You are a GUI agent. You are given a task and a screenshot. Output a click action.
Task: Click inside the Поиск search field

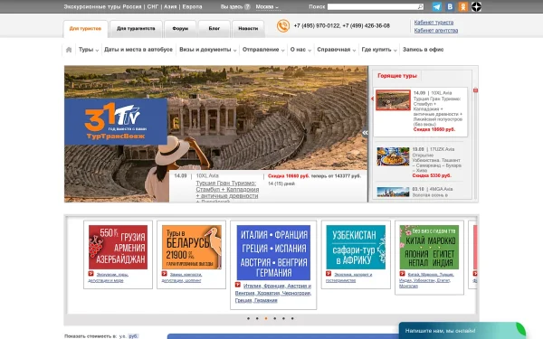click(x=373, y=6)
